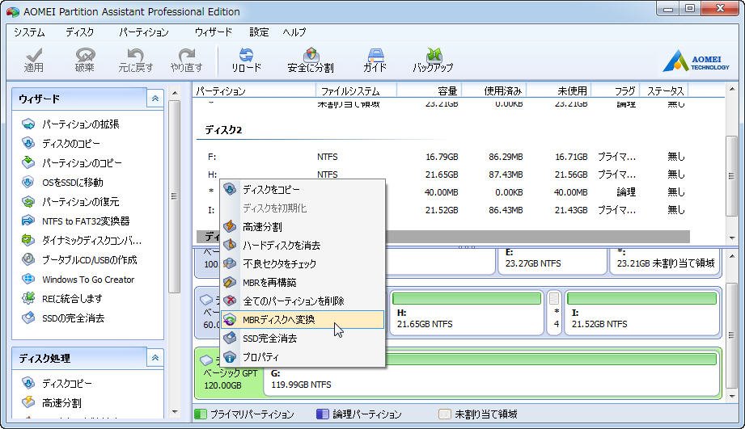Open the ウィザード menu

214,32
